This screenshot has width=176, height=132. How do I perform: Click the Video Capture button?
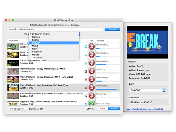point(17,109)
